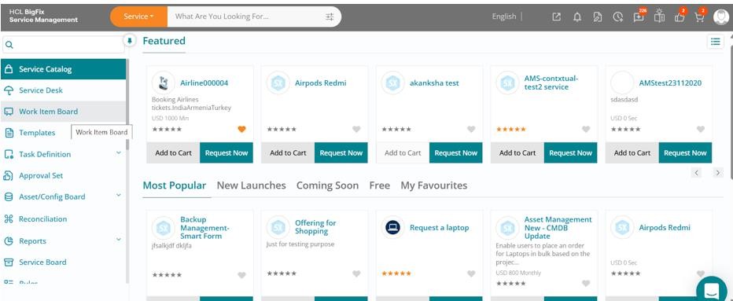
Task: Open the chat bubble widget
Action: point(712,290)
